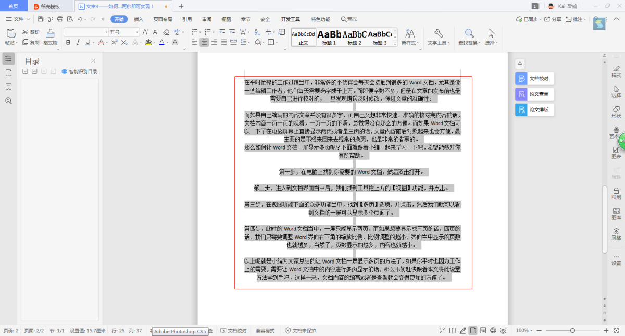
Task: Open the bookmark panel in left sidebar
Action: (8, 86)
